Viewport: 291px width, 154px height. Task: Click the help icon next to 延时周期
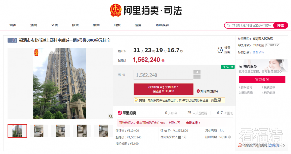coord(229,137)
